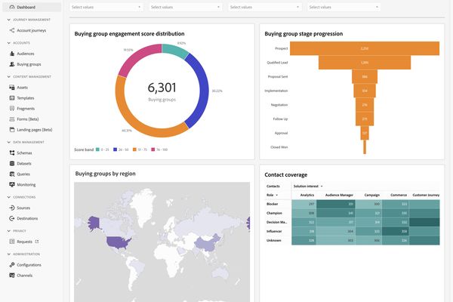
Task: Collapse the Connections section
Action: (x=8, y=197)
